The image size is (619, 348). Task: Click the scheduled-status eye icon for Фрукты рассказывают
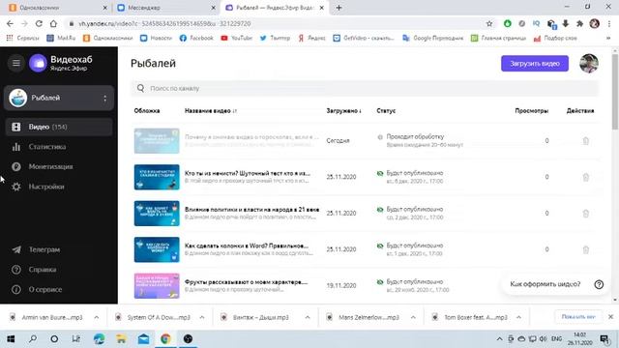pyautogui.click(x=380, y=282)
